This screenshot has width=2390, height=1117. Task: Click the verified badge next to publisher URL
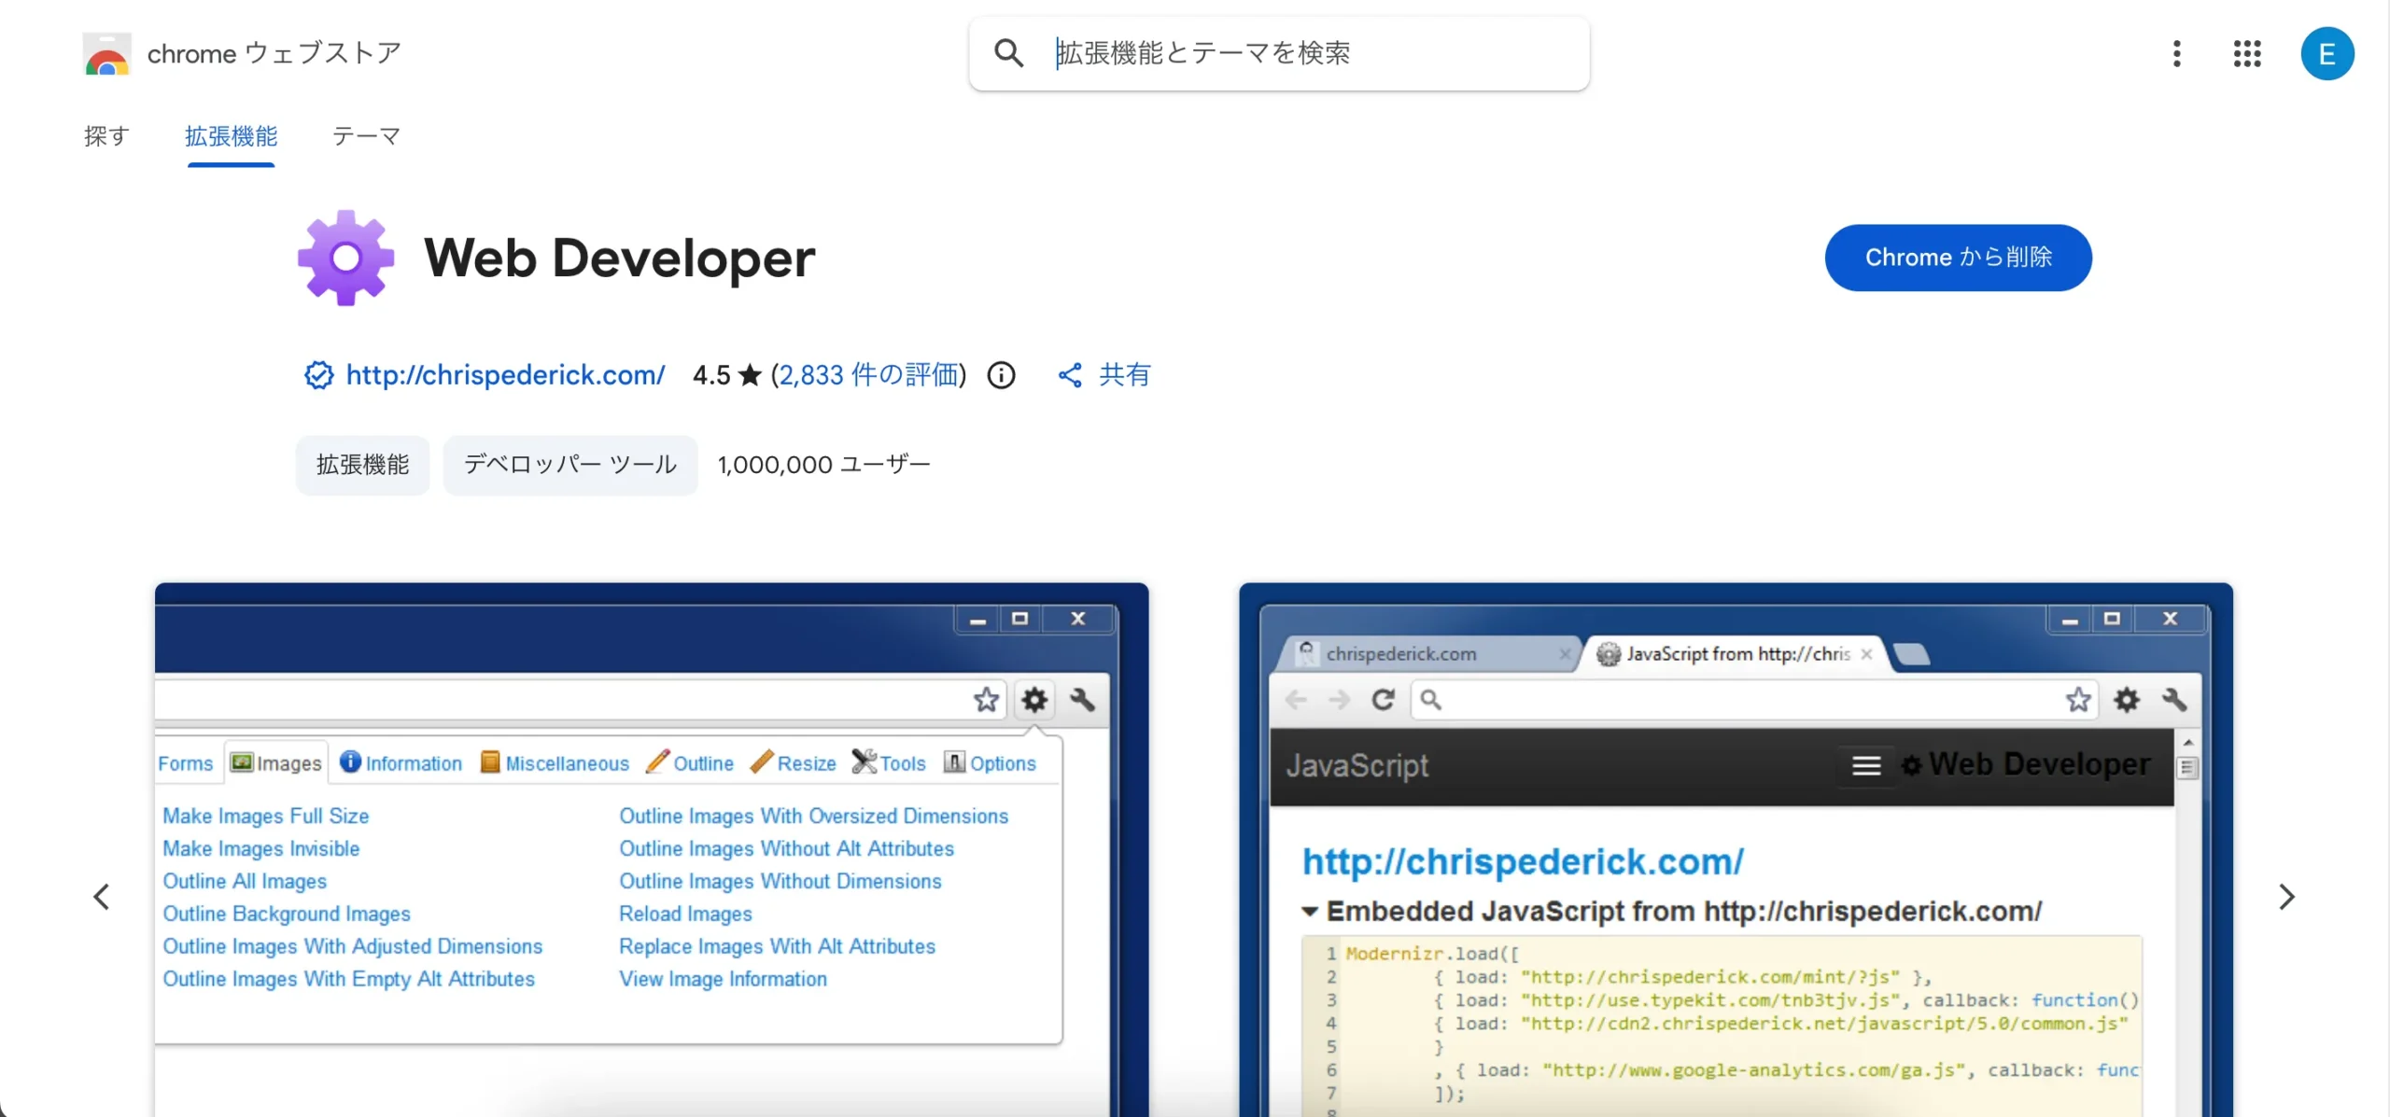click(x=318, y=375)
